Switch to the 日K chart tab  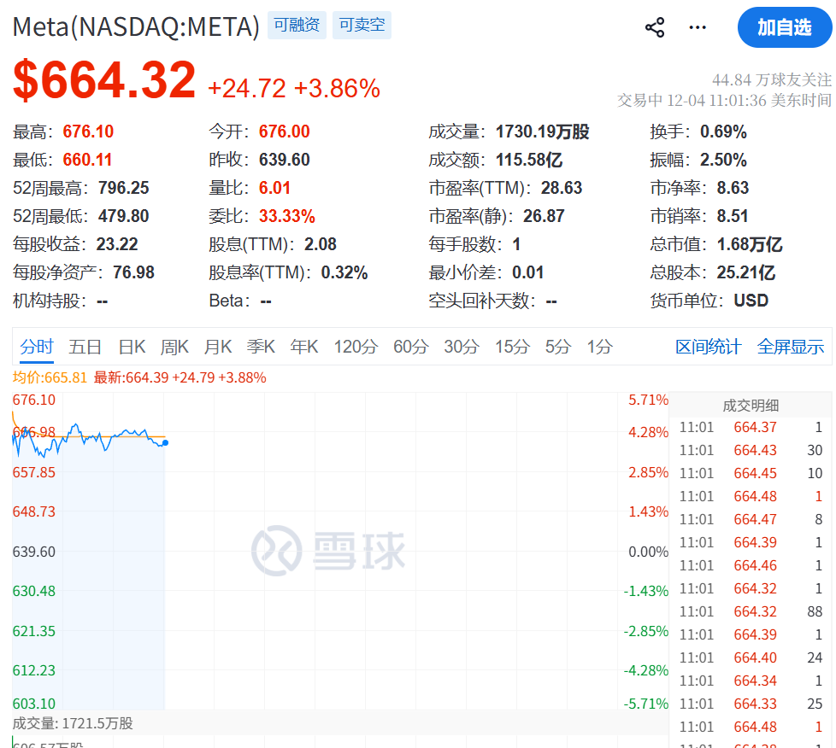point(132,347)
